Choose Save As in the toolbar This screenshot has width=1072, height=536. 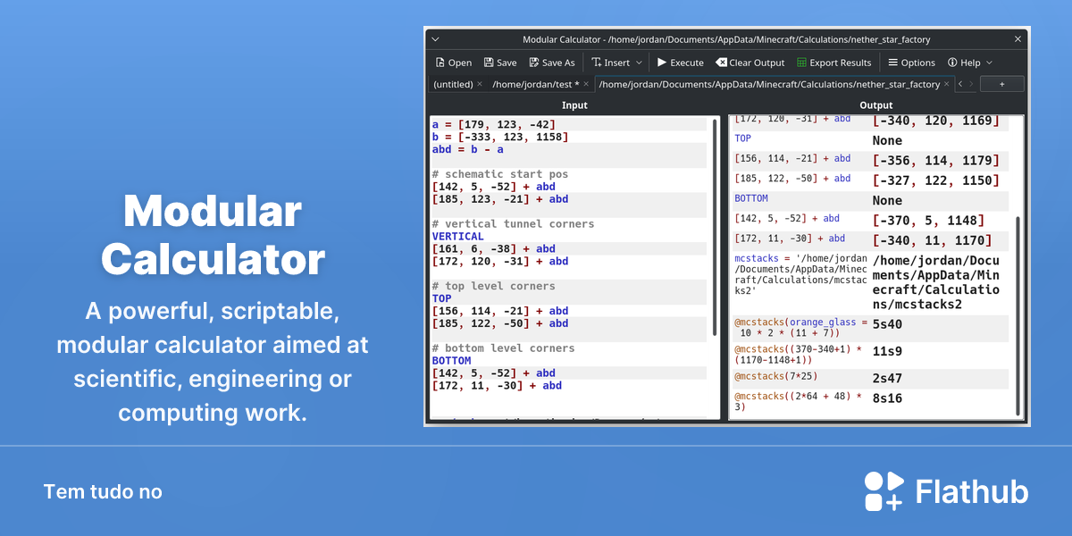click(551, 63)
